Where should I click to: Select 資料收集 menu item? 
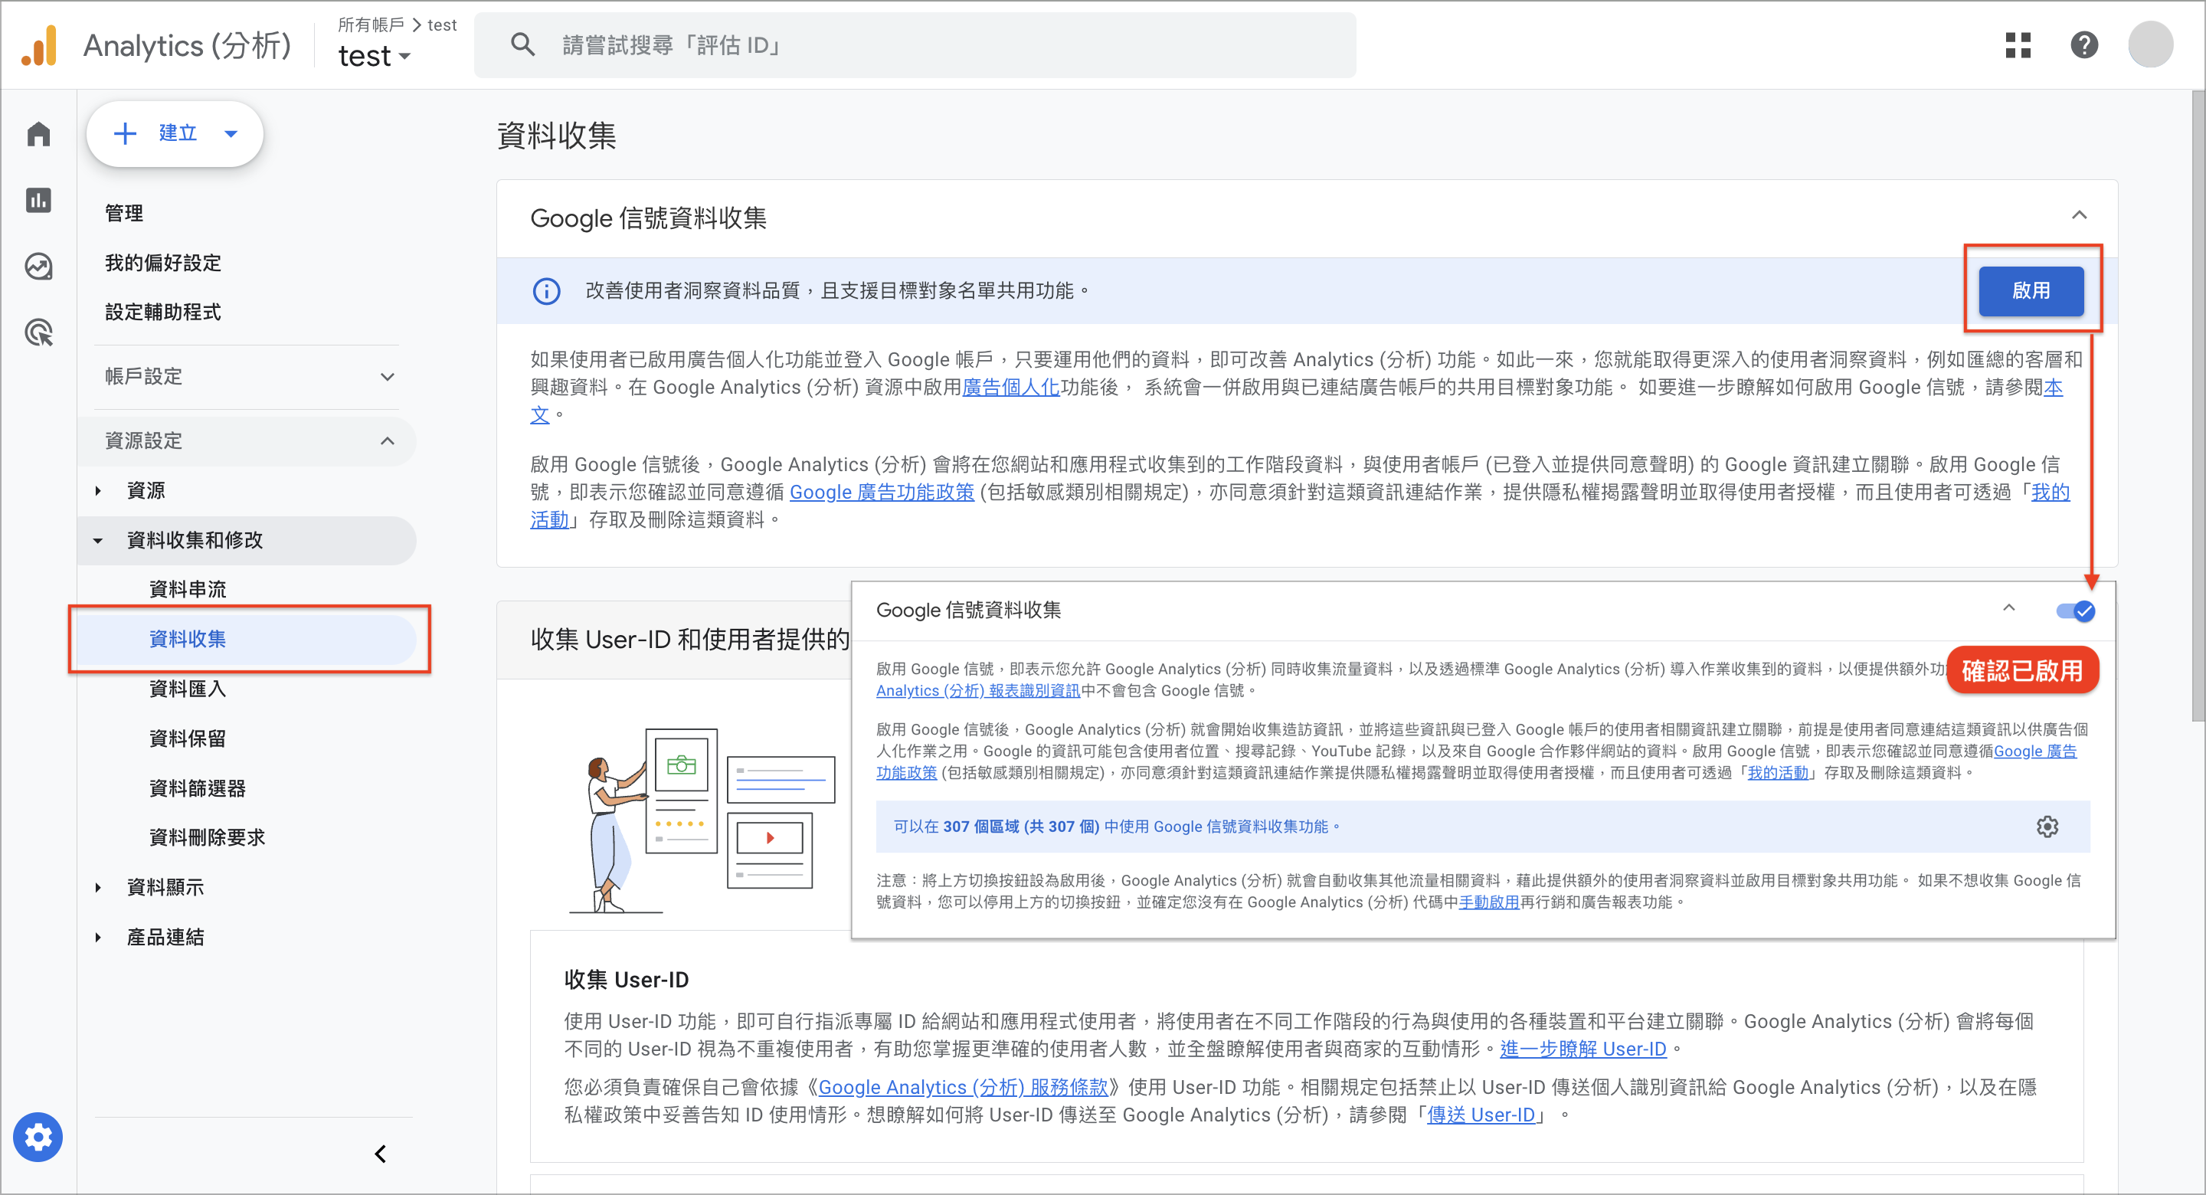[247, 639]
